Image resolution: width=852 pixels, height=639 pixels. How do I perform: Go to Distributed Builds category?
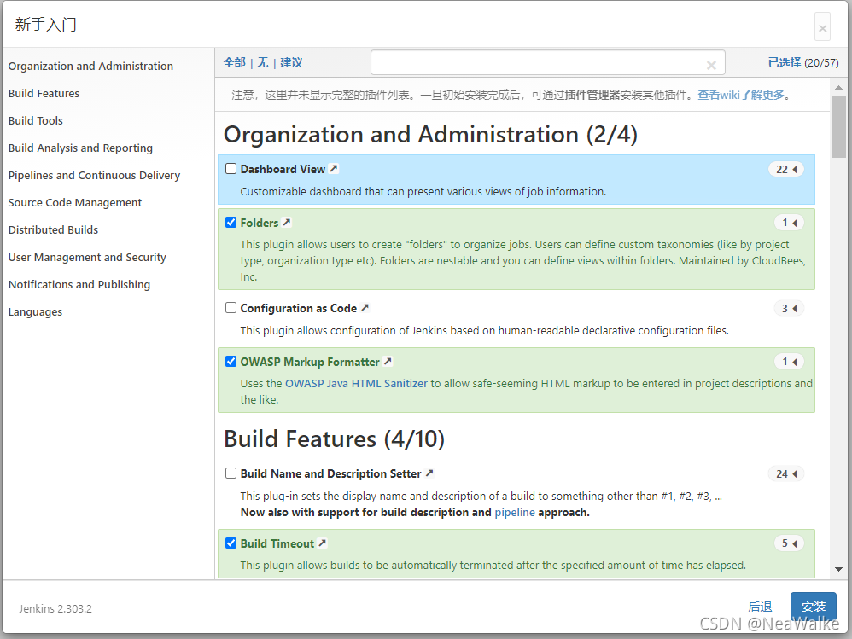(x=53, y=229)
